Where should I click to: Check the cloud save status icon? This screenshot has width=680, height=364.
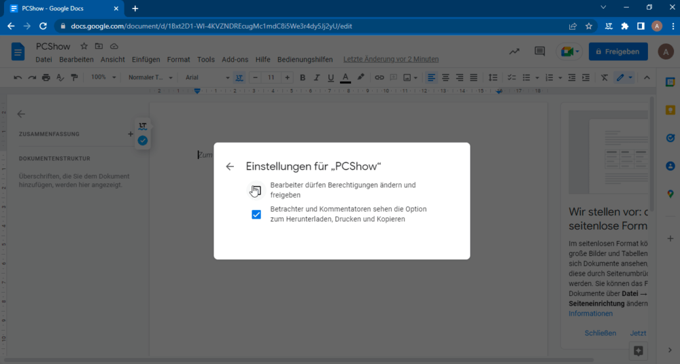pyautogui.click(x=114, y=46)
